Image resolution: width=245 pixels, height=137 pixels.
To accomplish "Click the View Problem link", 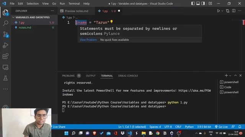I will click(x=88, y=40).
